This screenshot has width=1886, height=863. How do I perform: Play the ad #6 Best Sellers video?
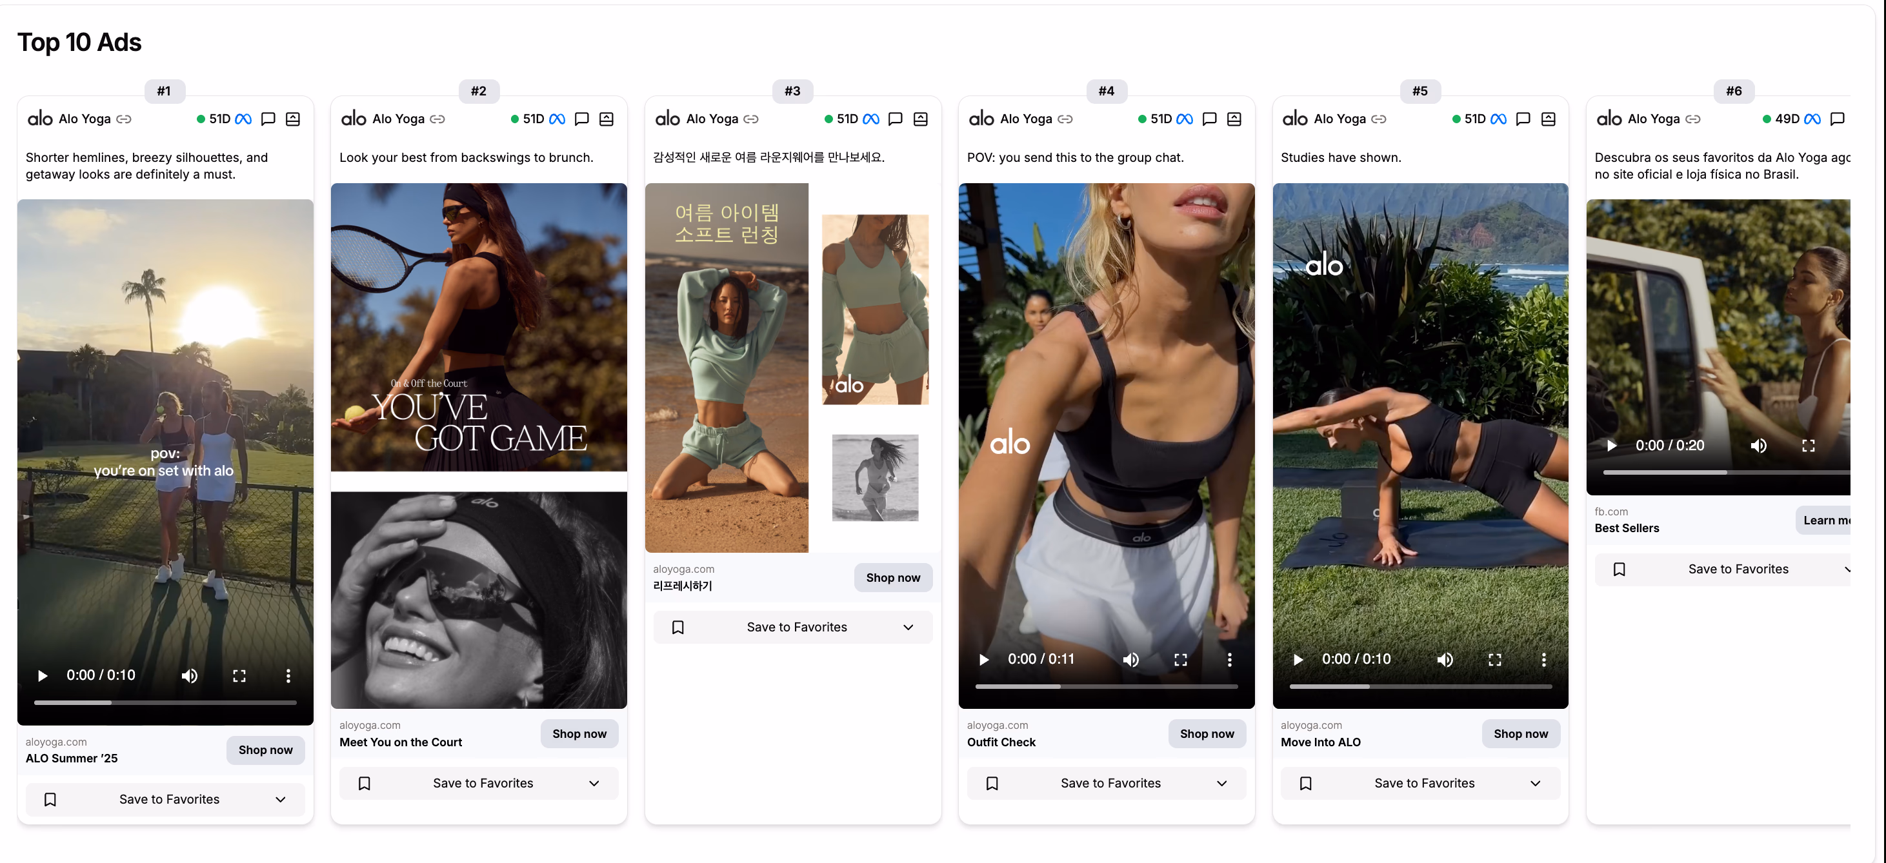point(1611,445)
